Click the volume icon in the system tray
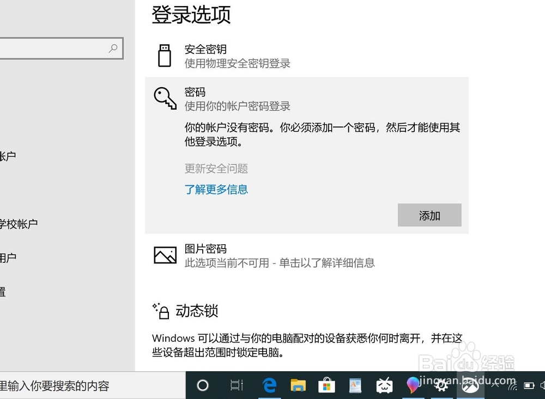 [543, 385]
